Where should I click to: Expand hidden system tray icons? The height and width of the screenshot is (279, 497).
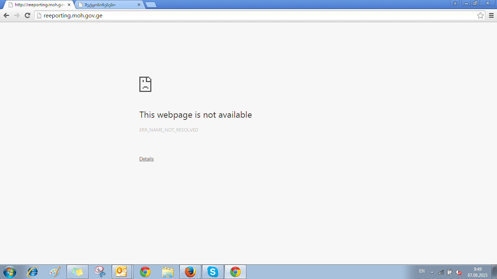[x=432, y=272]
